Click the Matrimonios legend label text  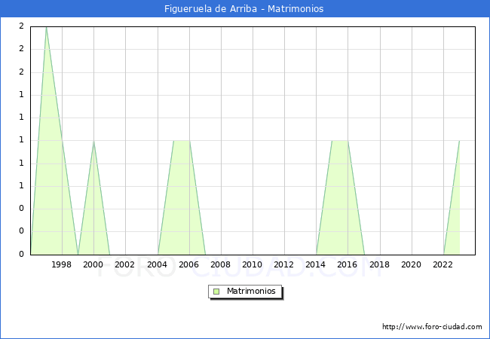coord(251,291)
